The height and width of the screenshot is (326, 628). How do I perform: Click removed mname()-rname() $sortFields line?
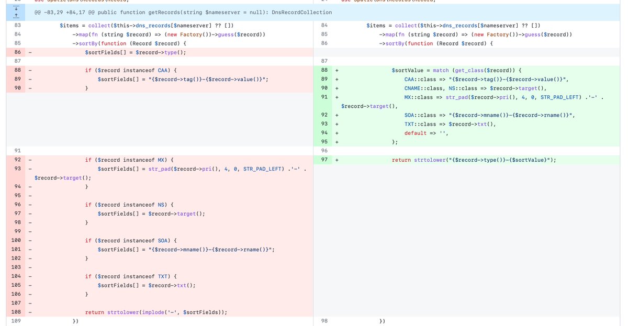(x=186, y=249)
